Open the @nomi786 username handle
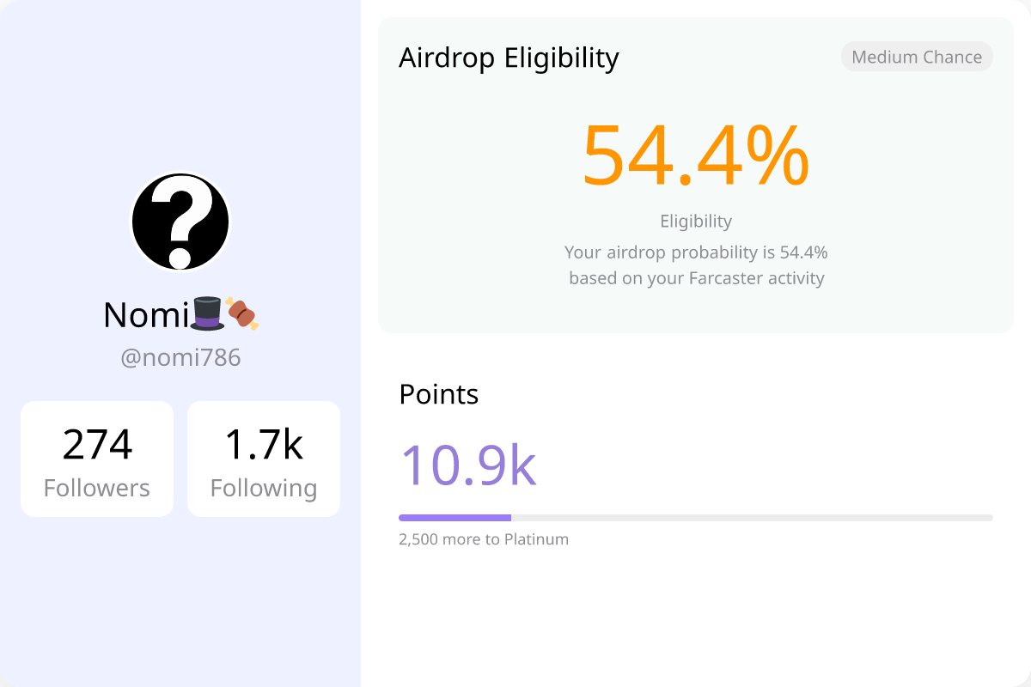Image resolution: width=1031 pixels, height=687 pixels. (180, 357)
